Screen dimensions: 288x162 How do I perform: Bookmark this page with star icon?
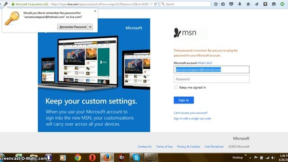coord(216,4)
